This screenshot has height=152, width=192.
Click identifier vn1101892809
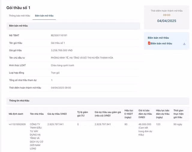(x=17, y=124)
